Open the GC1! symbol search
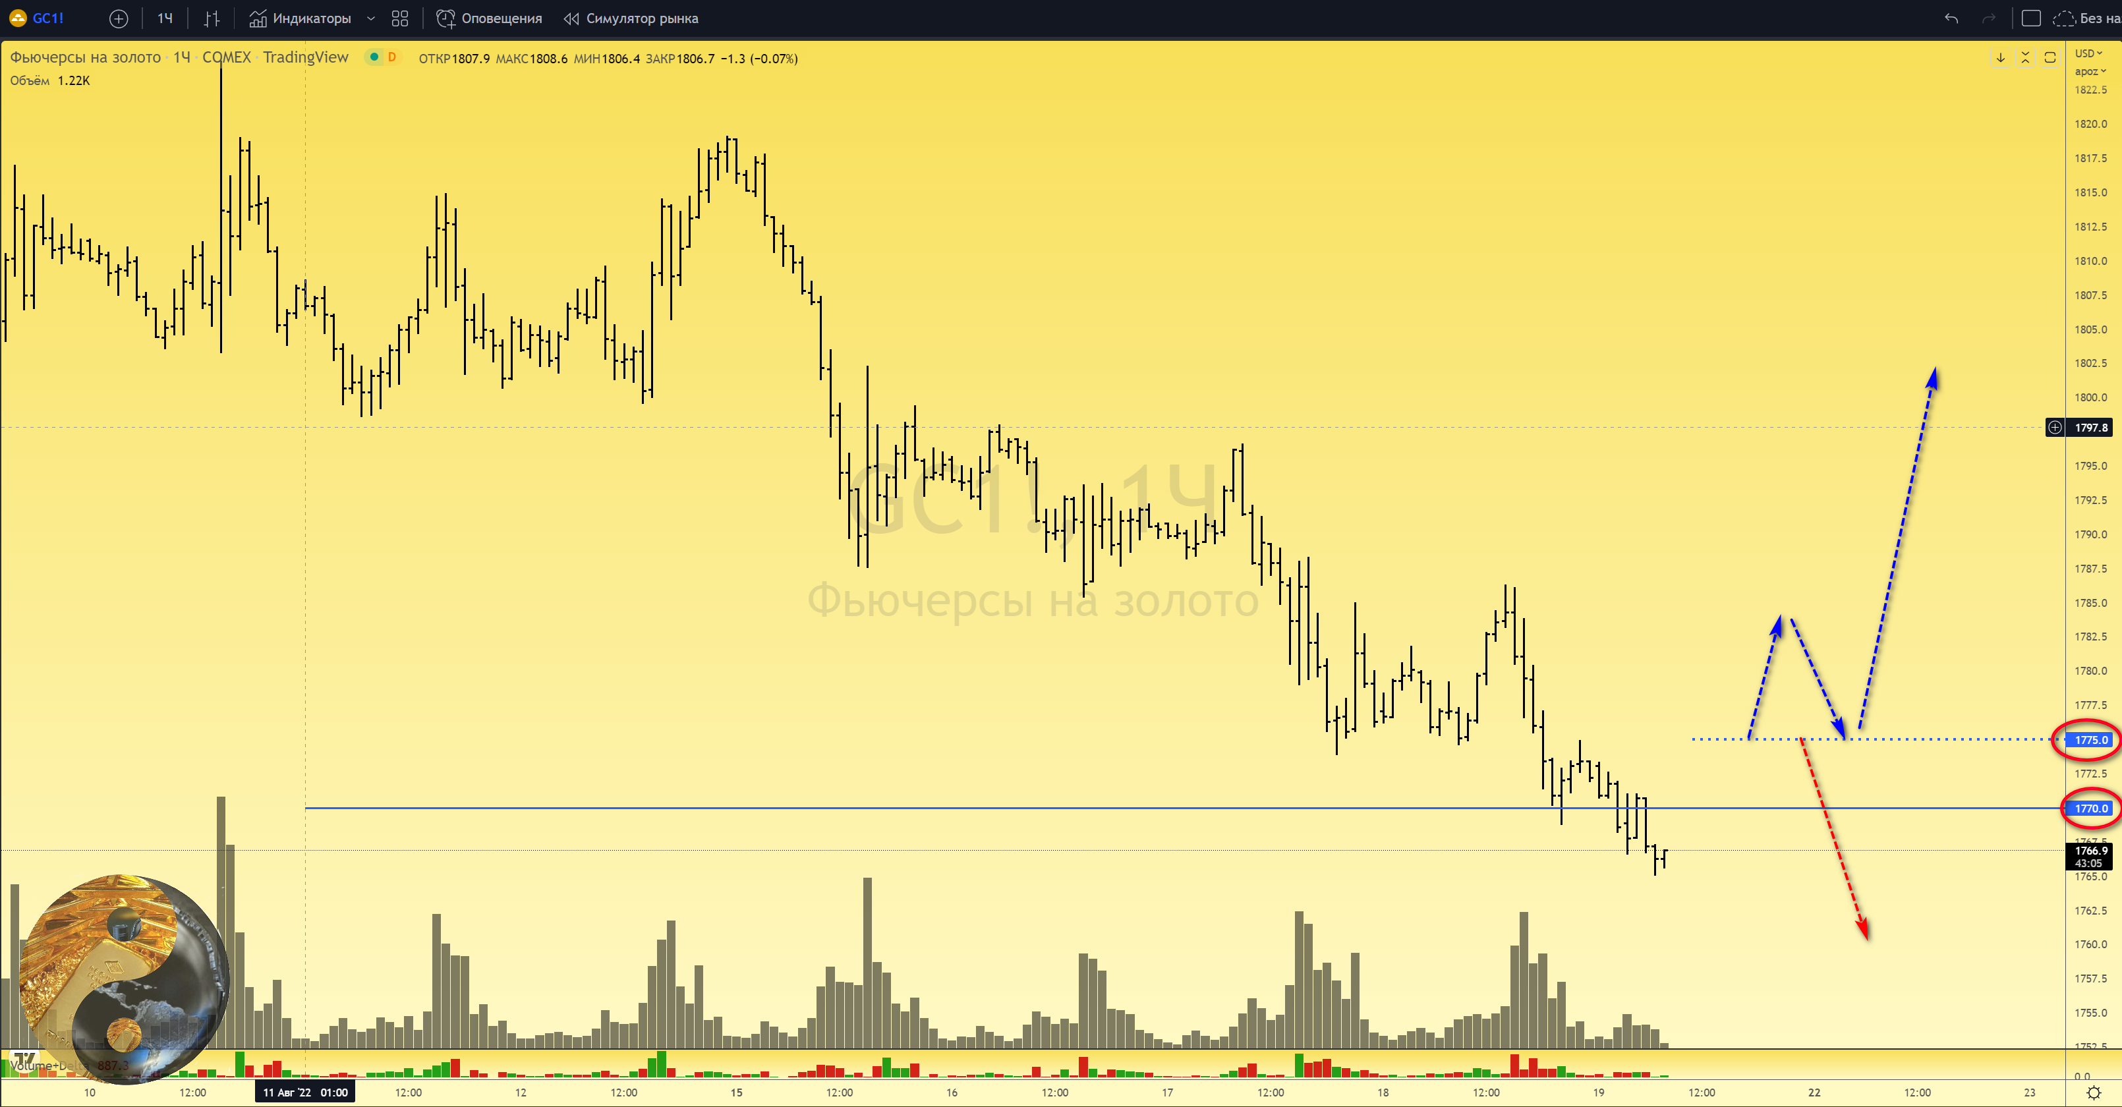Screen dimensions: 2122x1107 pos(47,18)
